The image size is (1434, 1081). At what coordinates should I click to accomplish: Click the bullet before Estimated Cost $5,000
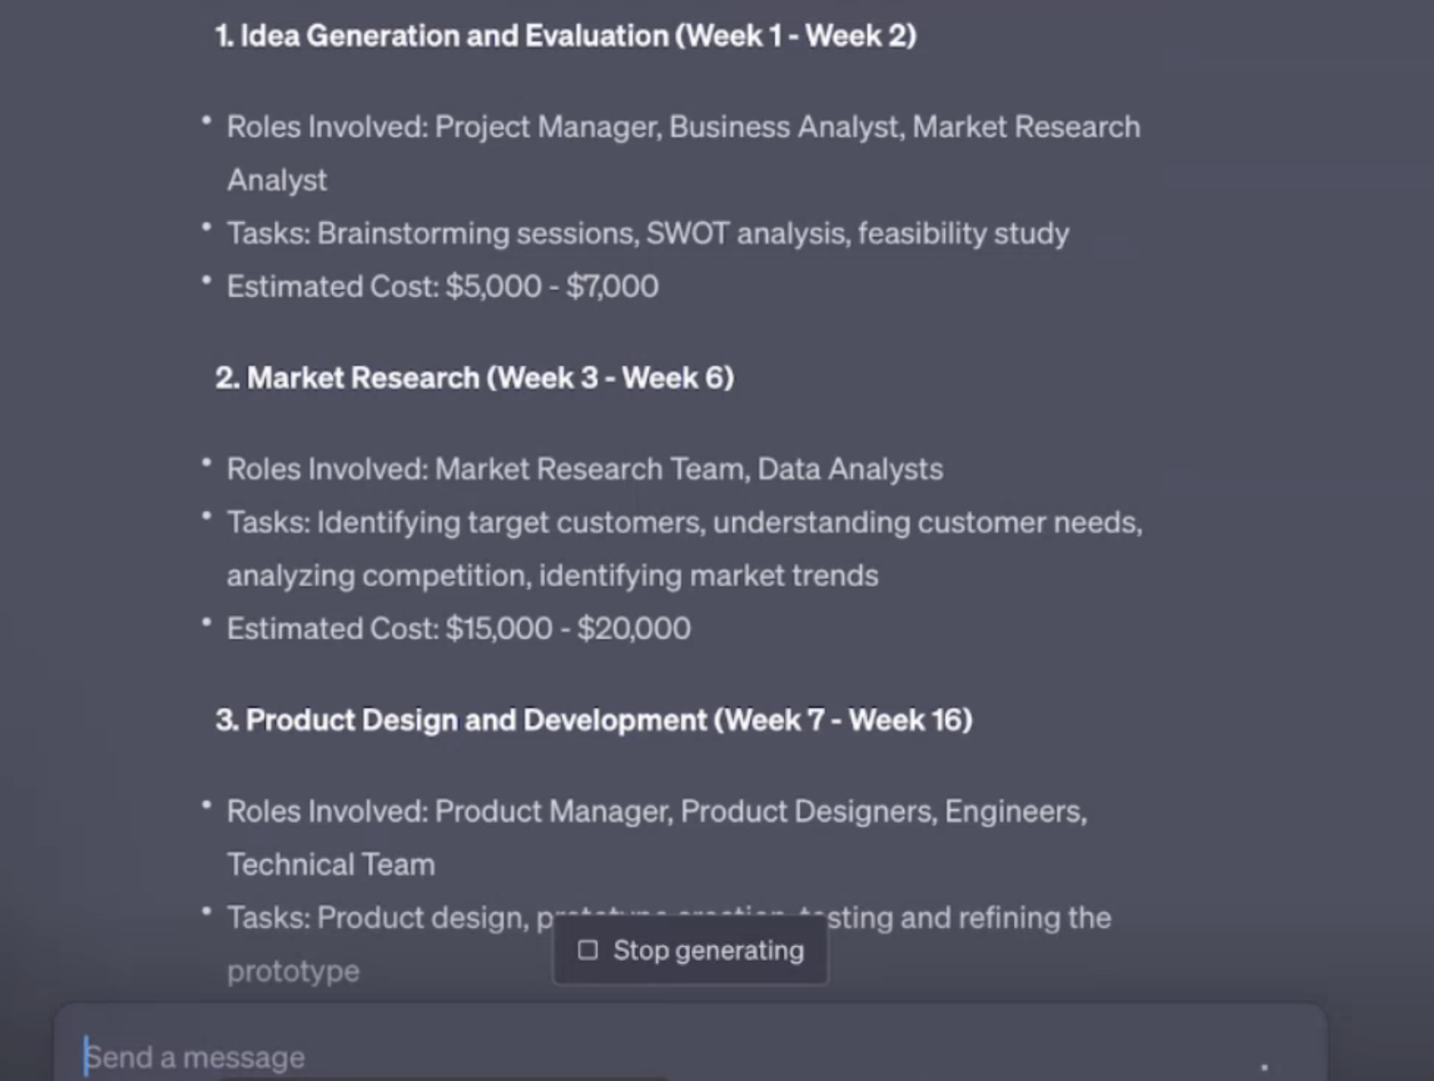coord(206,281)
